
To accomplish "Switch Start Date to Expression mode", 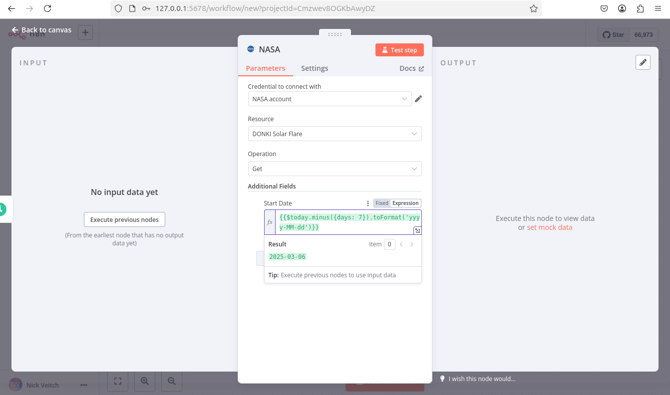I will tap(405, 203).
